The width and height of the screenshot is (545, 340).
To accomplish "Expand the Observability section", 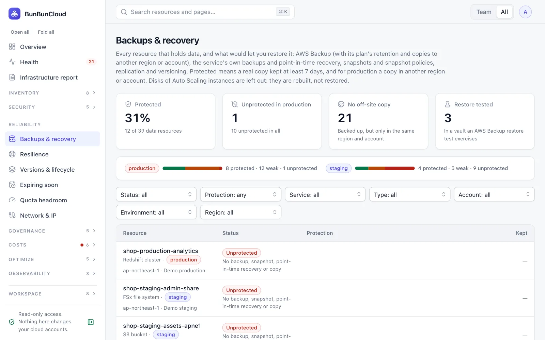I will coord(52,273).
